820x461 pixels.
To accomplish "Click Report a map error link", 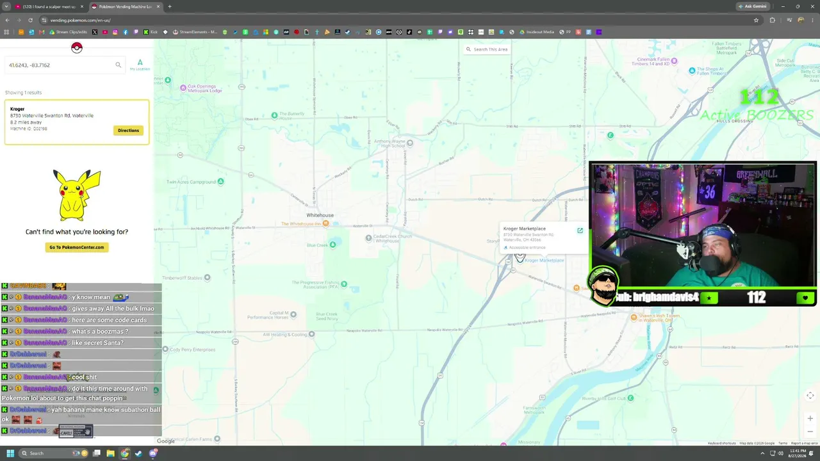I will [805, 443].
